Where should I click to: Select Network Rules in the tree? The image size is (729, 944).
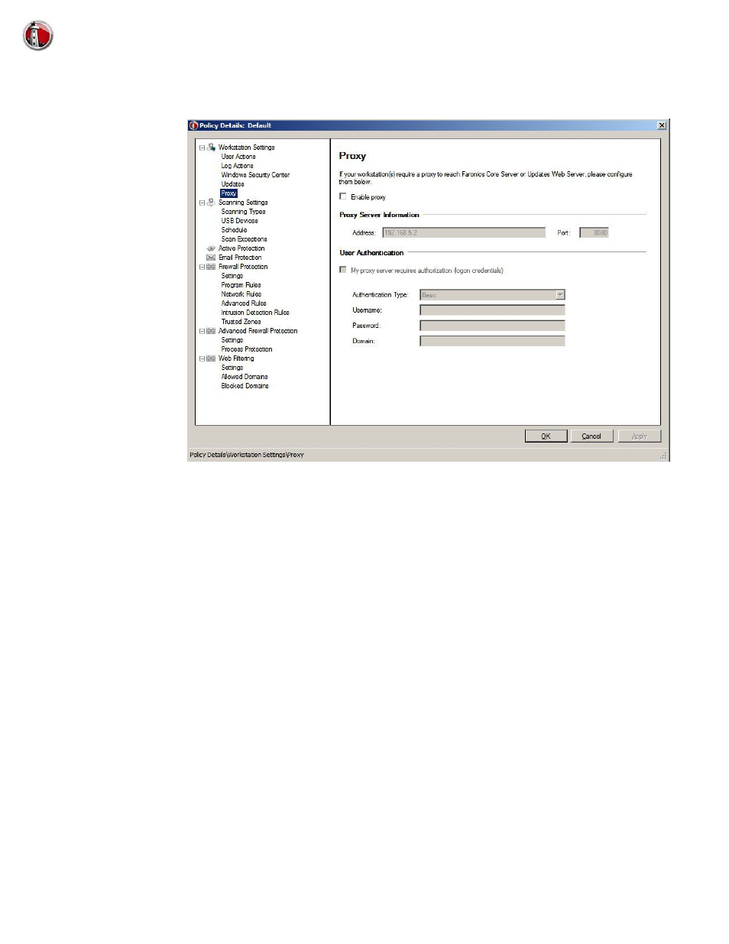(241, 294)
